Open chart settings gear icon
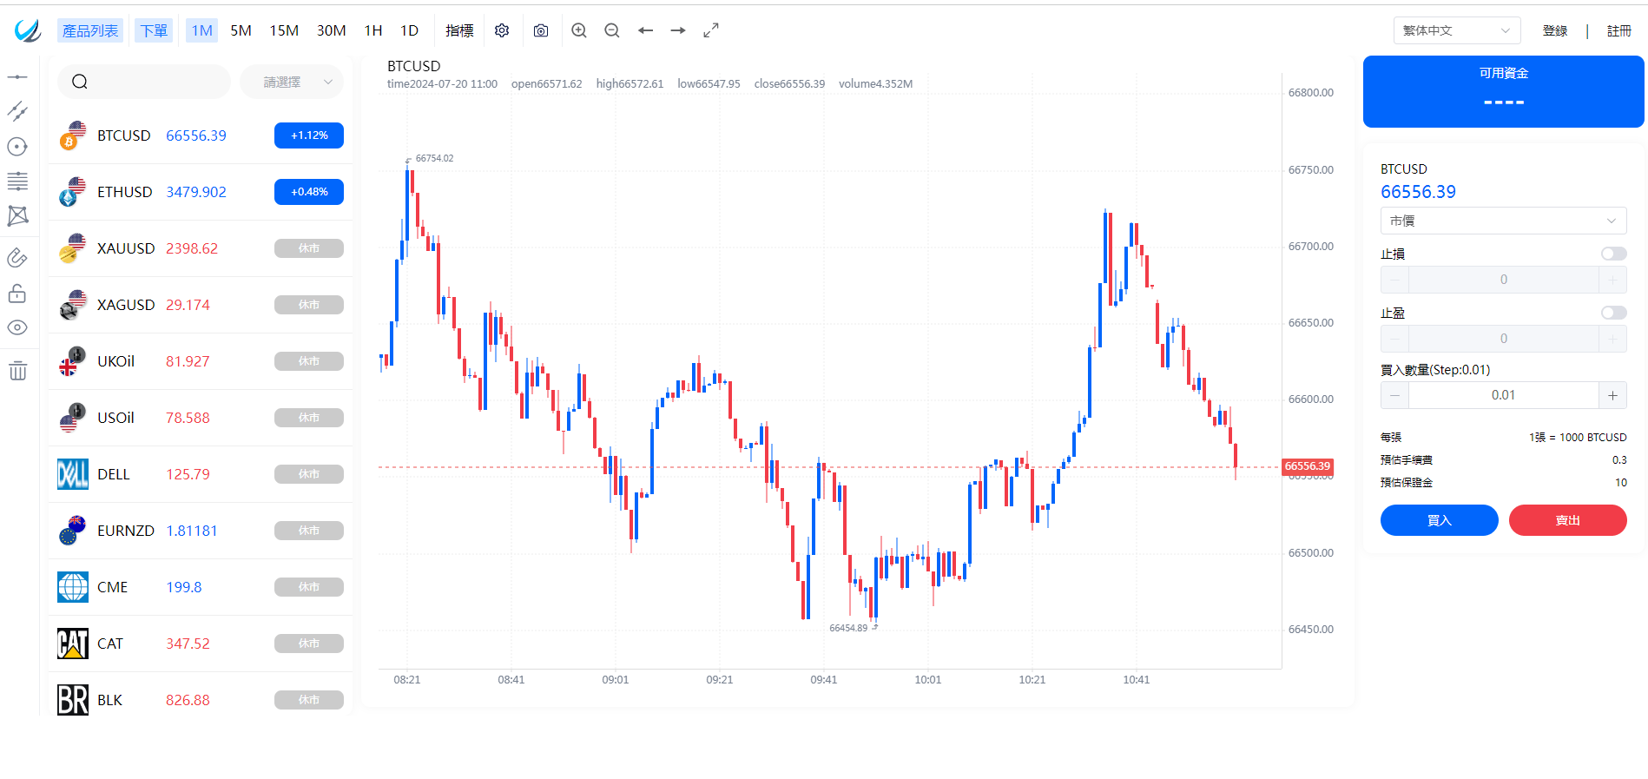 502,30
